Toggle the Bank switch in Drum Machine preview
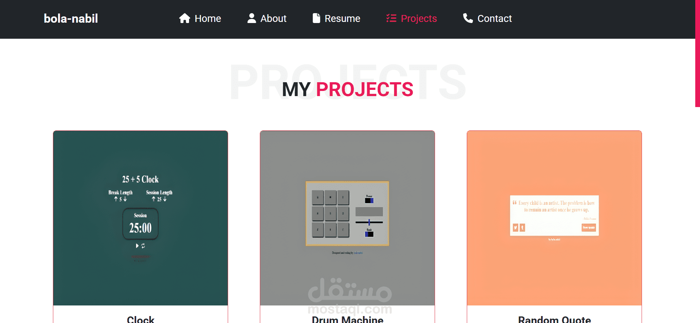The image size is (700, 323). pyautogui.click(x=369, y=234)
